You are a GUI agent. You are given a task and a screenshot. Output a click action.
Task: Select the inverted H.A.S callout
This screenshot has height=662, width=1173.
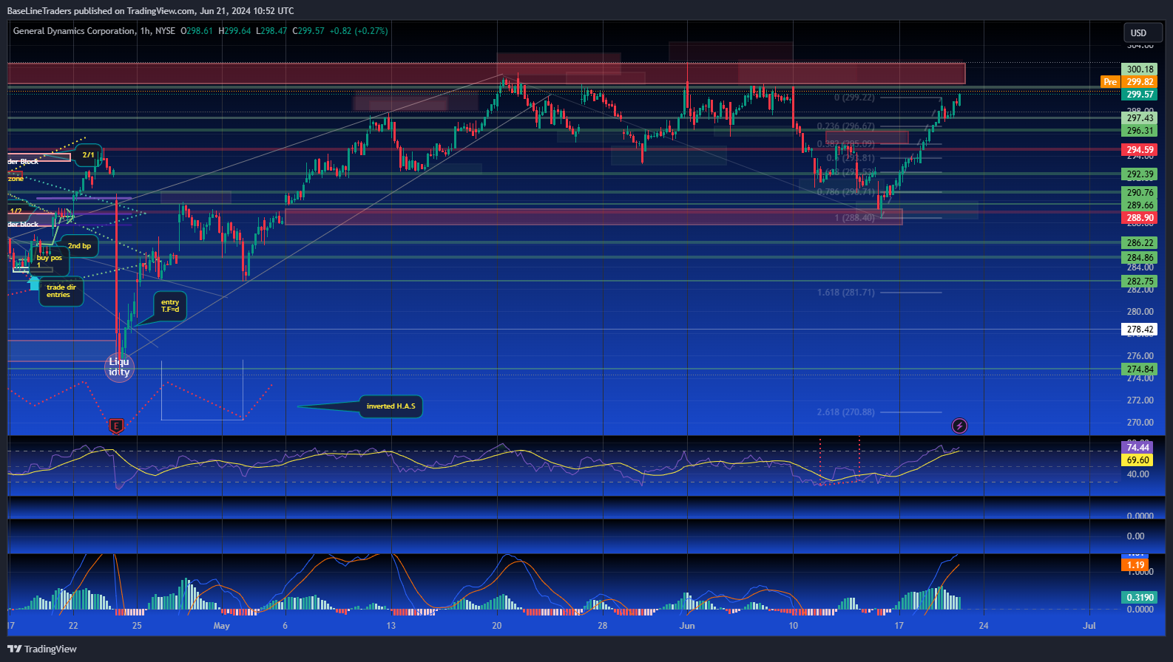(391, 406)
